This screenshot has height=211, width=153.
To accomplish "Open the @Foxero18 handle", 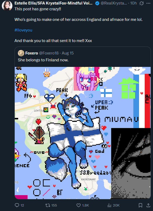I will 49,53.
